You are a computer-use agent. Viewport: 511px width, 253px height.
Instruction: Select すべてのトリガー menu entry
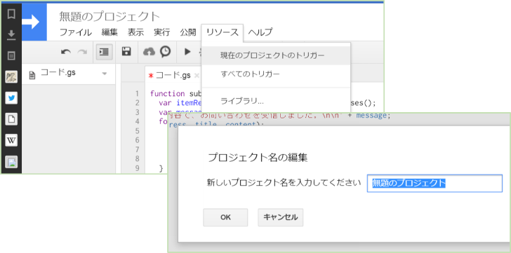pyautogui.click(x=276, y=74)
